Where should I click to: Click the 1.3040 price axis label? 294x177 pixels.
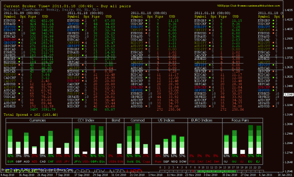click(289, 124)
